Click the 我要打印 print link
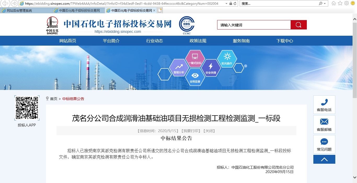Screen dimensions: 357x183 (x=191, y=131)
